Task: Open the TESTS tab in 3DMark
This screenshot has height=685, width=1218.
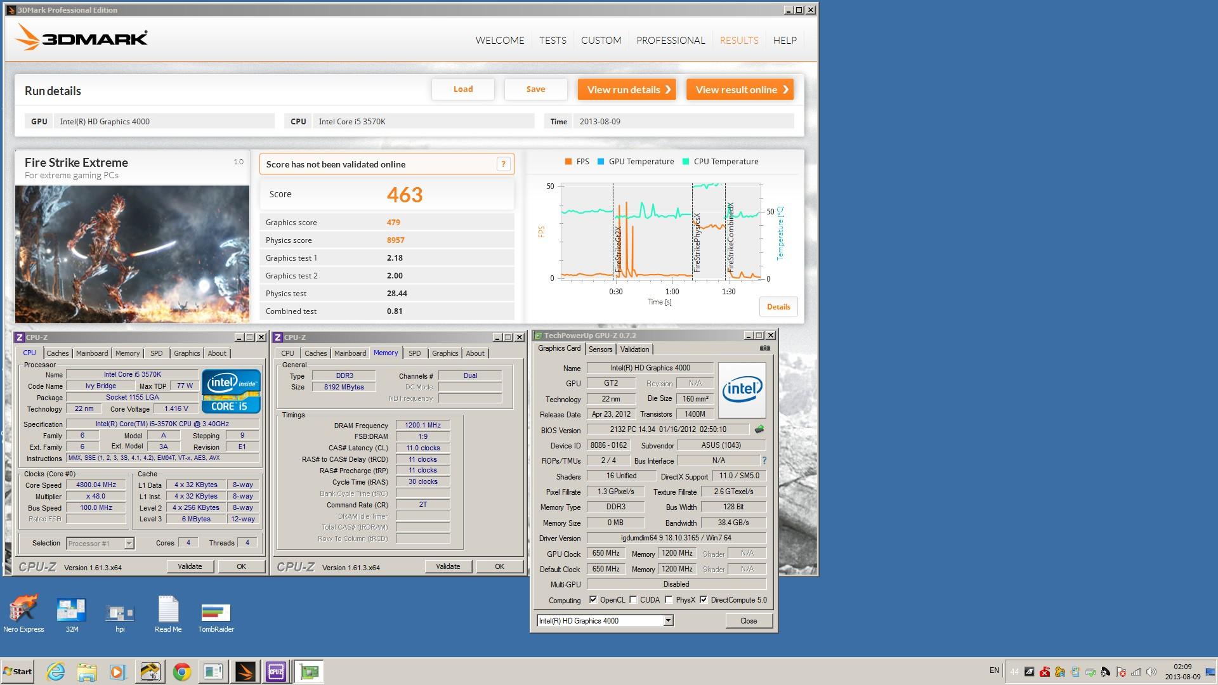Action: 553,40
